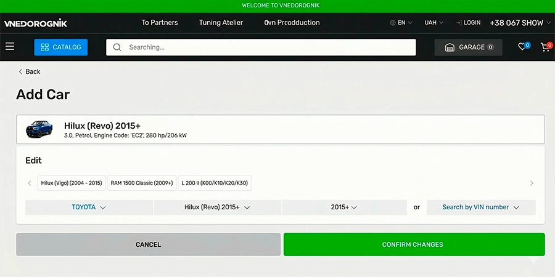Click the wishlist heart icon

click(x=522, y=47)
